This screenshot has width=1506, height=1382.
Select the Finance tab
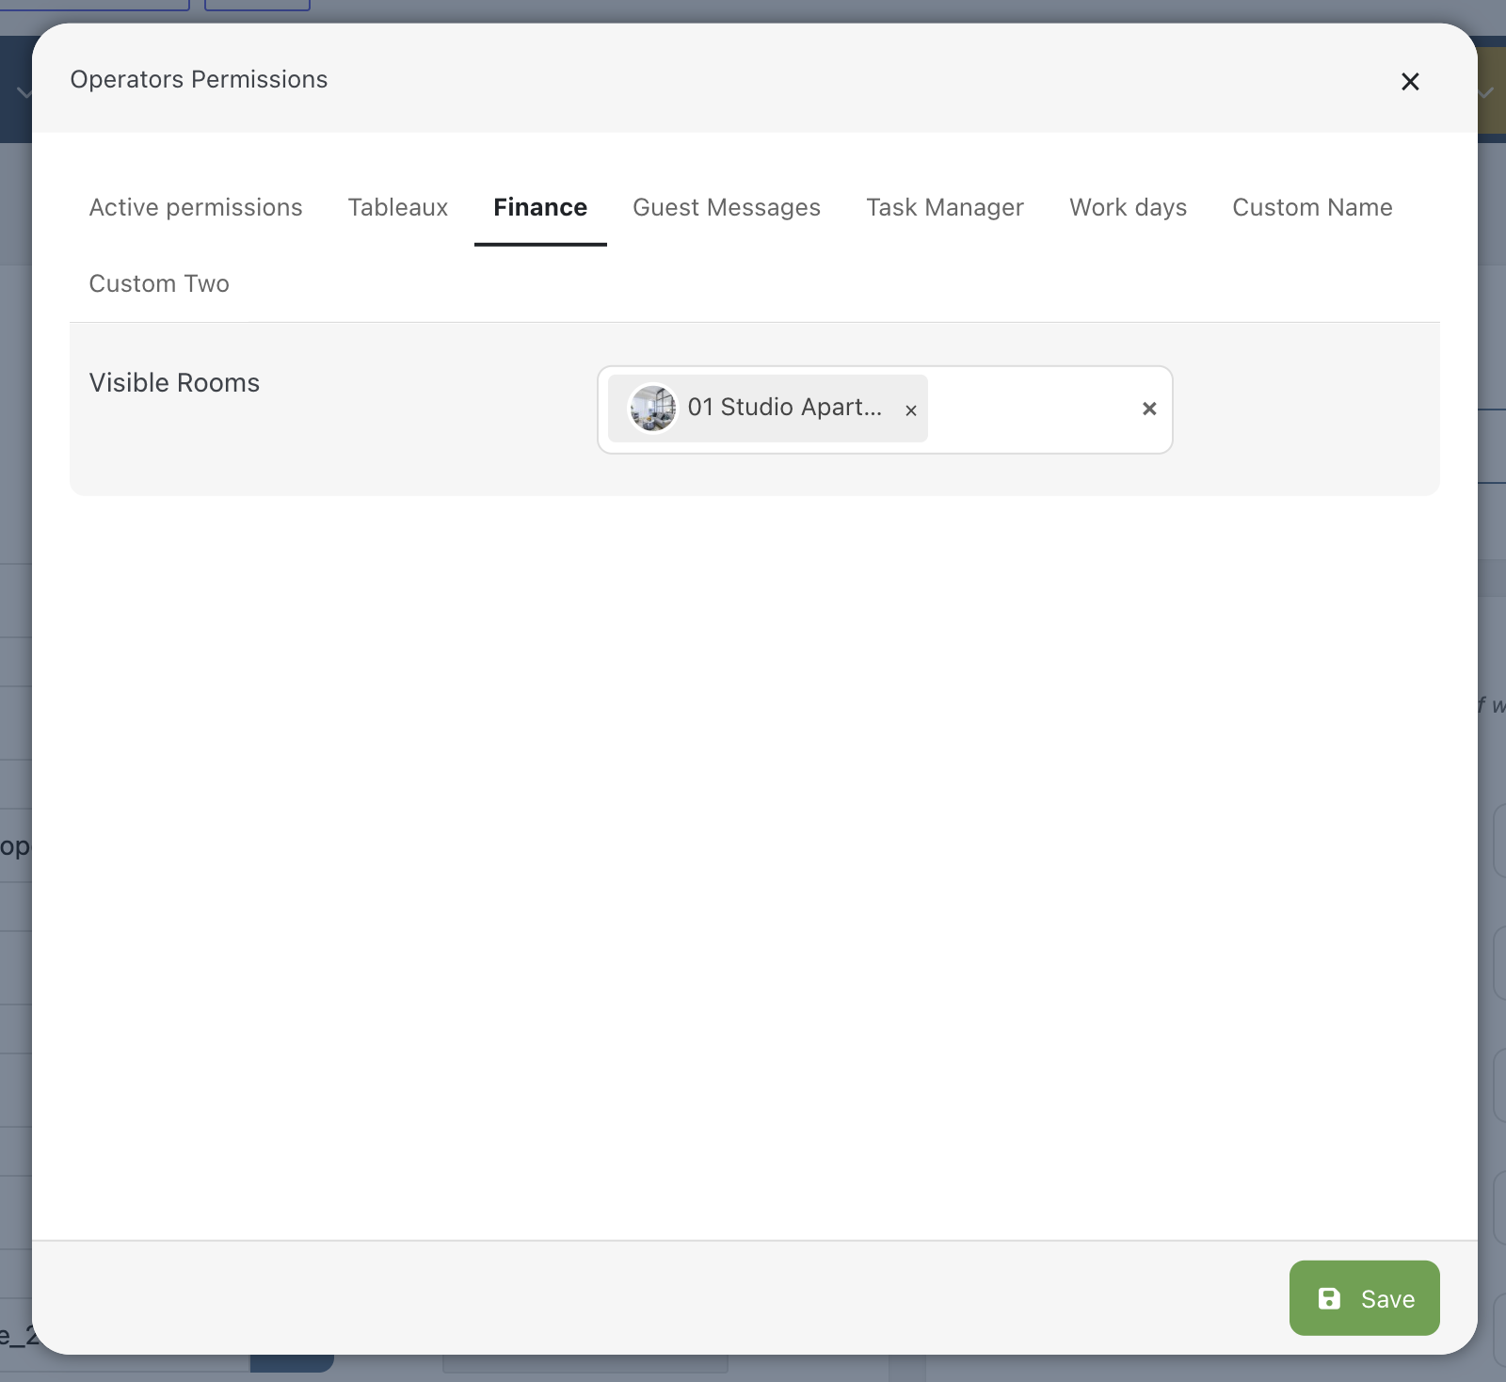pyautogui.click(x=540, y=207)
